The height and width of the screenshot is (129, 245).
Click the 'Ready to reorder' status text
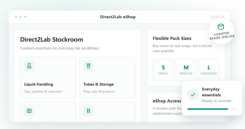(217, 101)
